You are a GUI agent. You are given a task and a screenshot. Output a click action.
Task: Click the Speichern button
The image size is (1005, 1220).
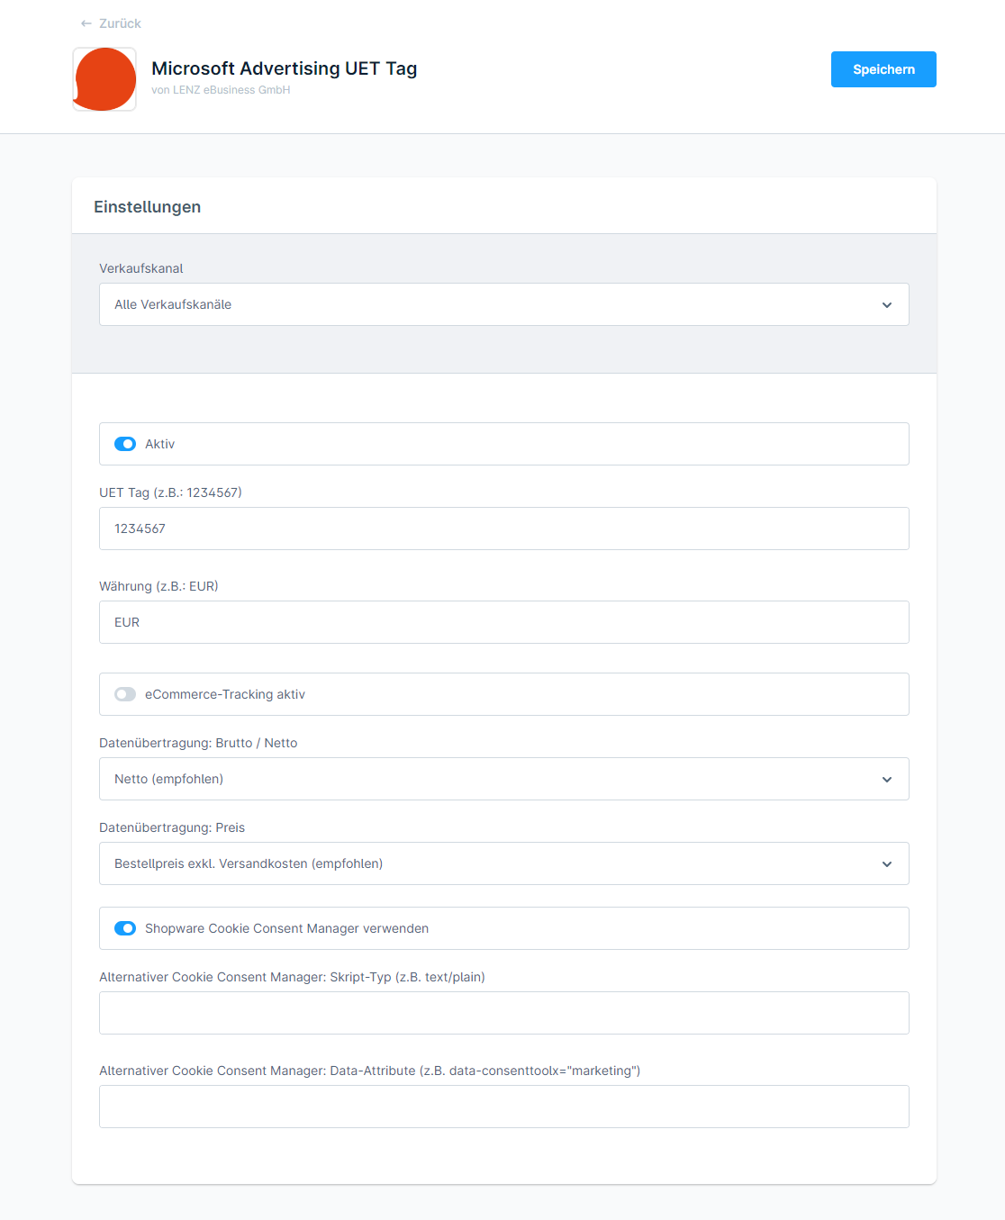pos(883,69)
